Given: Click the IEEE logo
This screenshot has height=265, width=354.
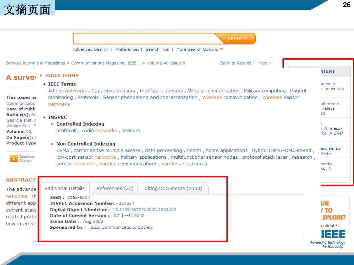Looking at the screenshot, I should tap(333, 234).
